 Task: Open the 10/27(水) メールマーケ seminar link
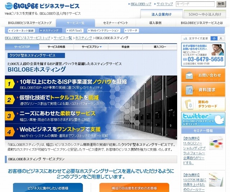(x=194, y=183)
